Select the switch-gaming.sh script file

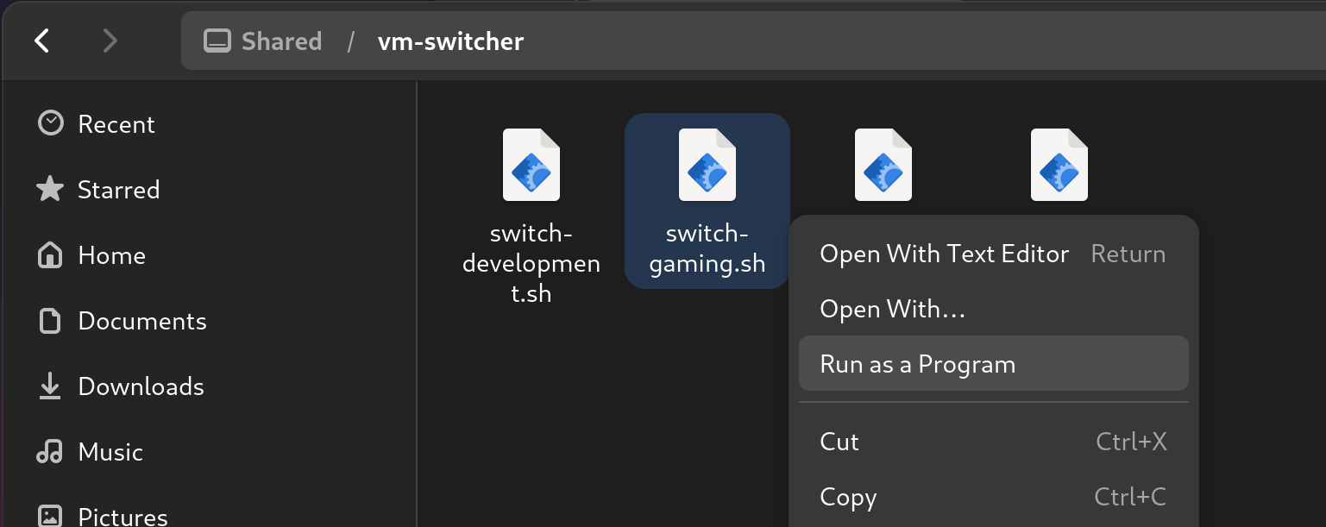(707, 201)
